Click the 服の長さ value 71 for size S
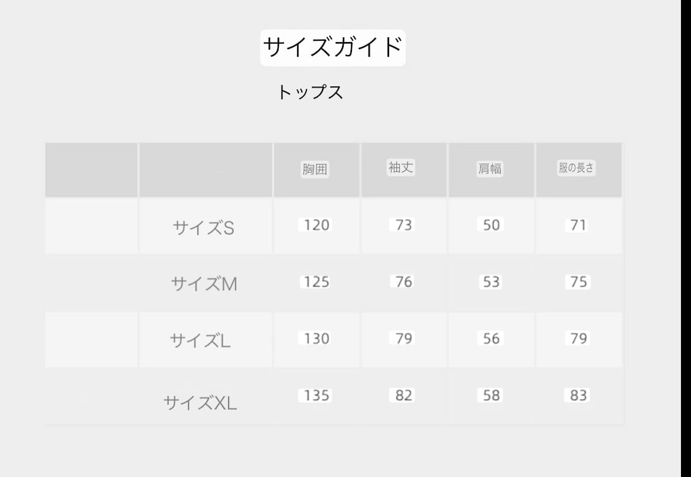 point(578,225)
